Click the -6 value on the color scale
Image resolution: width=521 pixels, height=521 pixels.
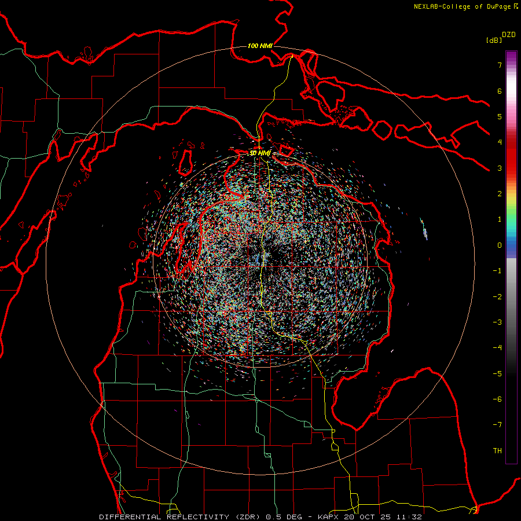pyautogui.click(x=497, y=399)
